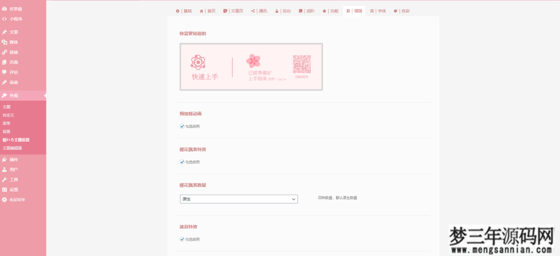
Task: Open the 工具 wrench icon
Action: [4, 179]
